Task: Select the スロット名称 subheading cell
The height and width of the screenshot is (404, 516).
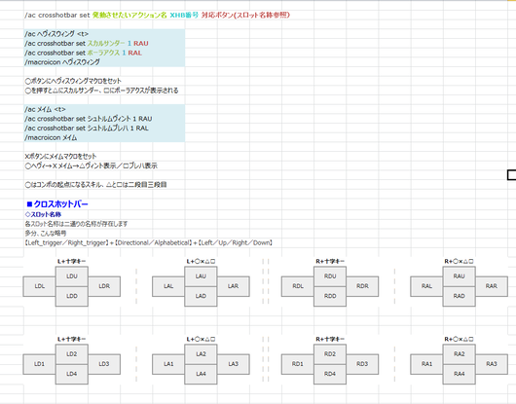Action: (x=43, y=214)
